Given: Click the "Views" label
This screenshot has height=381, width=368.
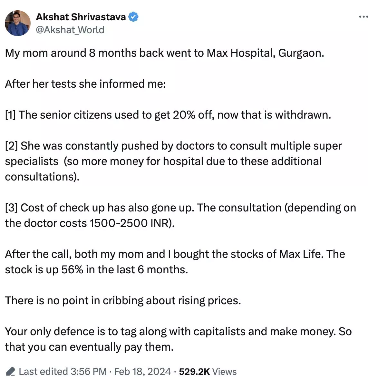Looking at the screenshot, I should click(224, 372).
